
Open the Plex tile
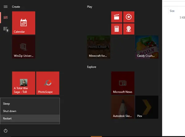(147, 107)
